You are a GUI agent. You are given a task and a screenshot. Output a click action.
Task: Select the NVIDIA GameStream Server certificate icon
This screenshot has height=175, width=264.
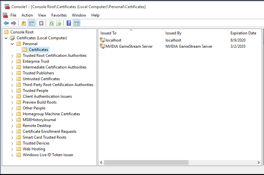coord(102,46)
